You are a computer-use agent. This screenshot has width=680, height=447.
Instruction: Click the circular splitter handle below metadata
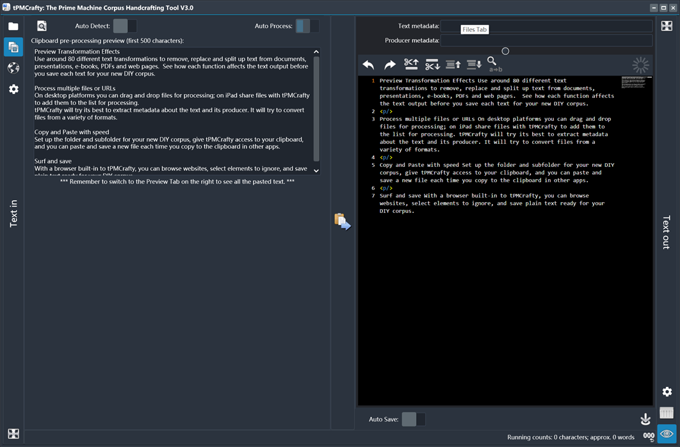tap(505, 51)
